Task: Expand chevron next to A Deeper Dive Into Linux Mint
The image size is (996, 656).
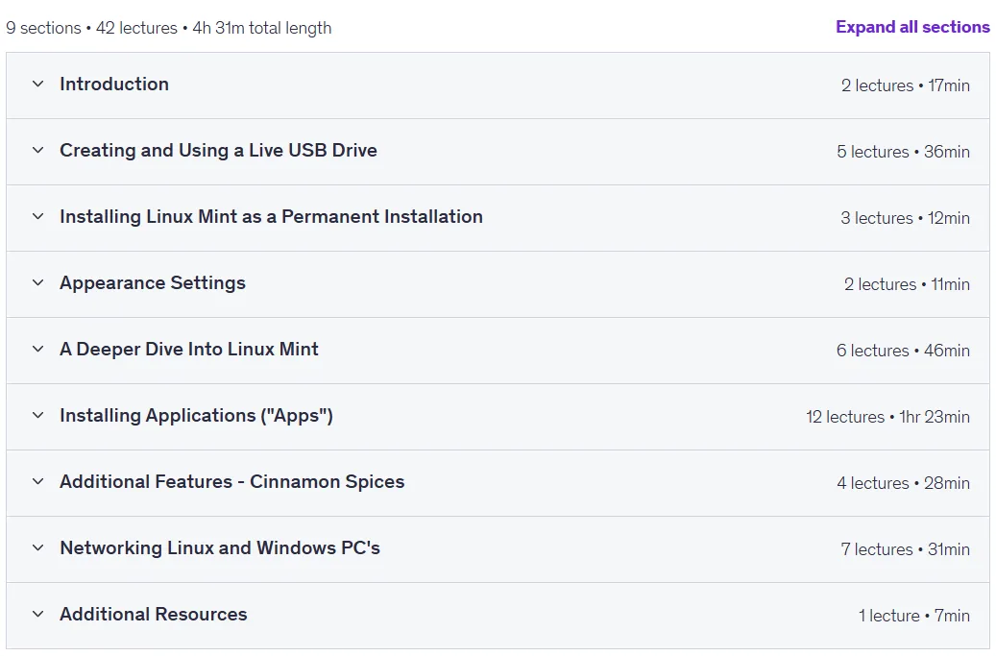Action: (x=38, y=349)
